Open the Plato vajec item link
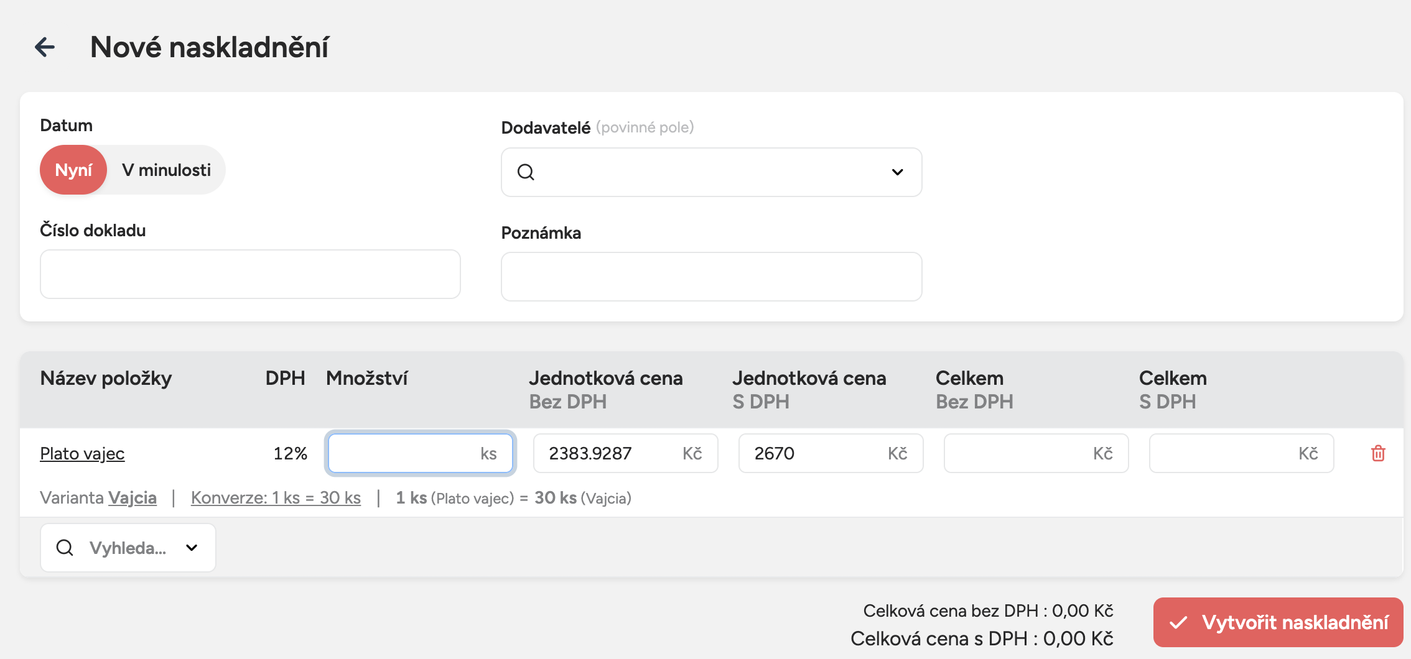 [82, 454]
